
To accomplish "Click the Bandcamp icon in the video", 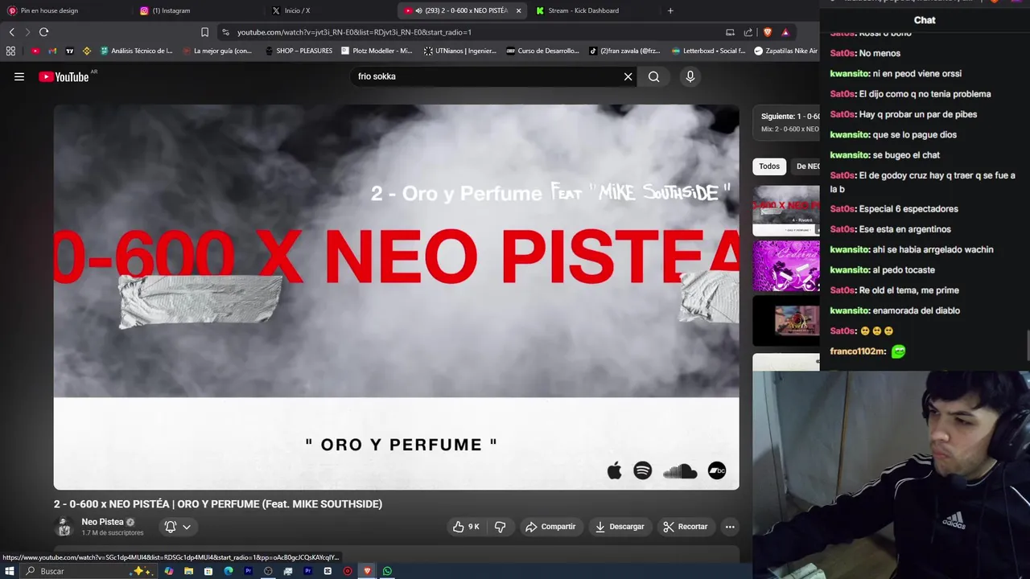I will tap(717, 471).
